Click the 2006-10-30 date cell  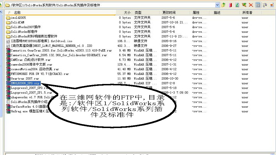pyautogui.click(x=170, y=79)
